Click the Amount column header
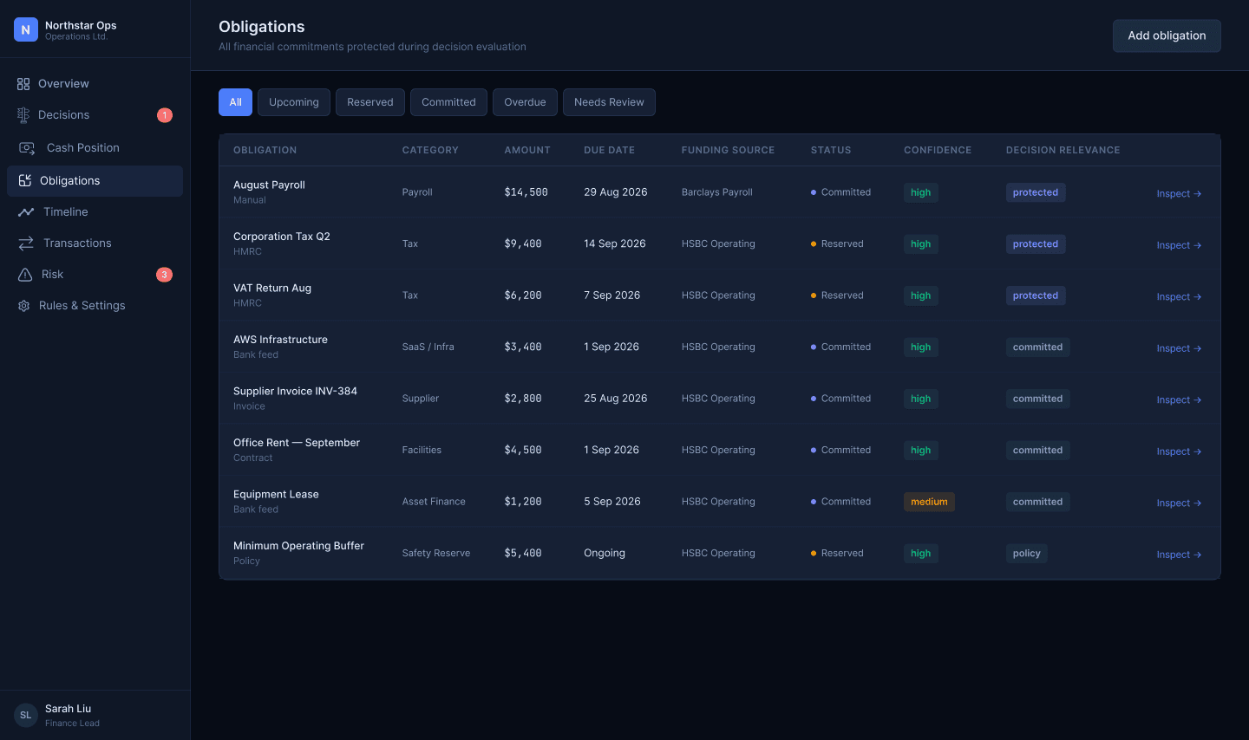The height and width of the screenshot is (740, 1249). [x=527, y=150]
